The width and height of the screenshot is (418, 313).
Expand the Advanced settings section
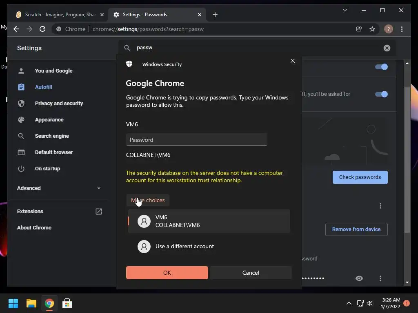(58, 188)
